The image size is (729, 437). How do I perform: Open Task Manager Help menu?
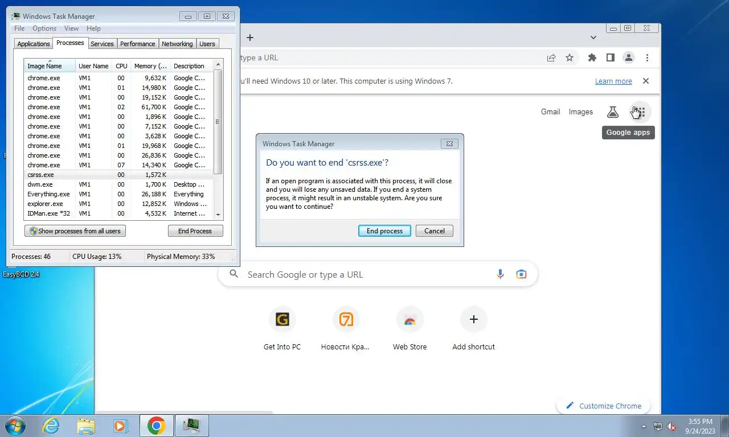[x=93, y=28]
